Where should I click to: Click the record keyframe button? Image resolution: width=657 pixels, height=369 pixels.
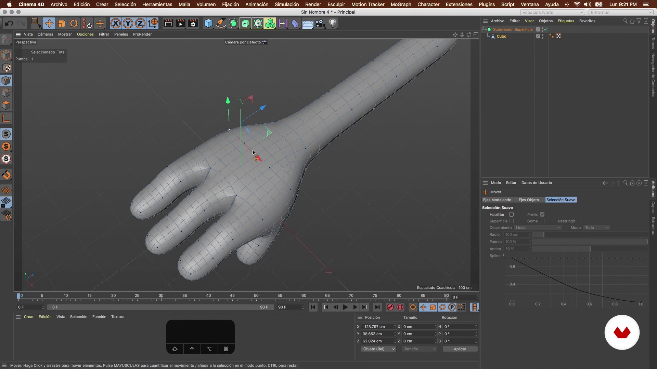[390, 307]
